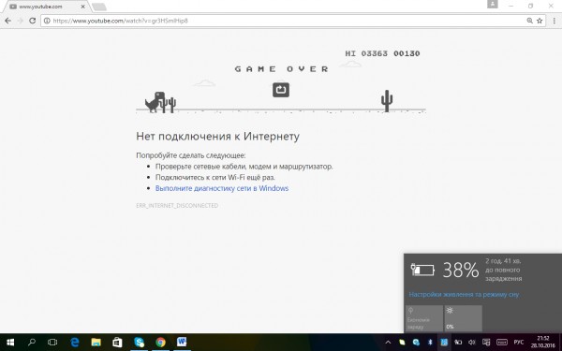The width and height of the screenshot is (562, 351).
Task: Open volume control in system tray
Action: 472,343
